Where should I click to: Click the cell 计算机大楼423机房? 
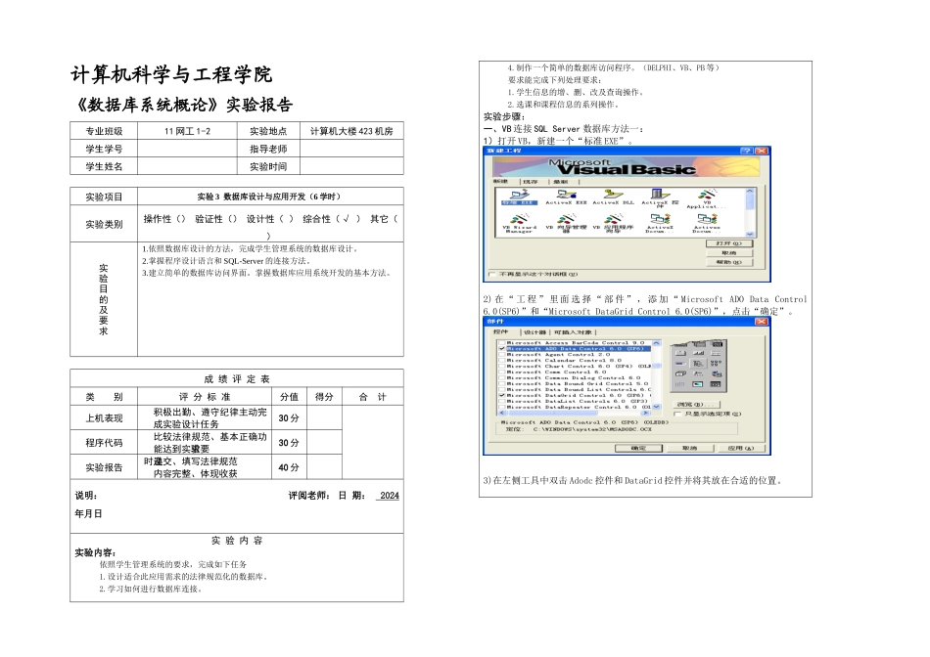(x=351, y=131)
